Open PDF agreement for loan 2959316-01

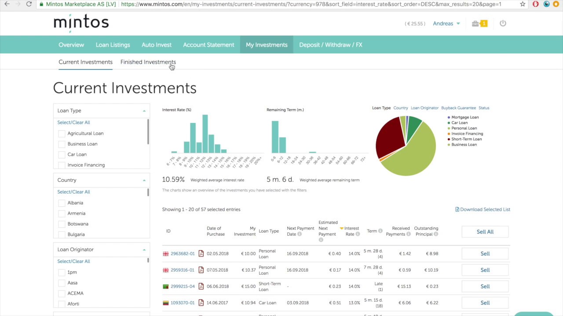[x=201, y=270]
